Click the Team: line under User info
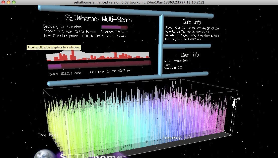Image resolution: width=278 pixels, height=158 pixels. (167, 65)
